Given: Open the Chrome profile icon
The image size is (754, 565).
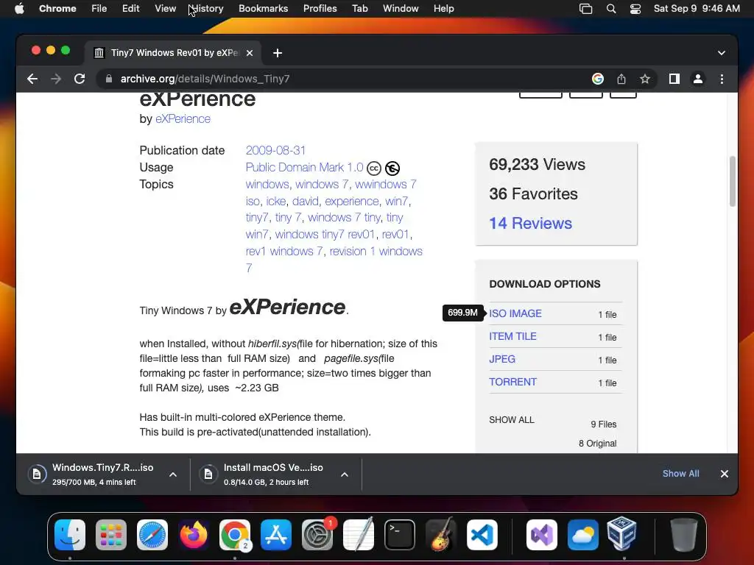Looking at the screenshot, I should [x=698, y=79].
